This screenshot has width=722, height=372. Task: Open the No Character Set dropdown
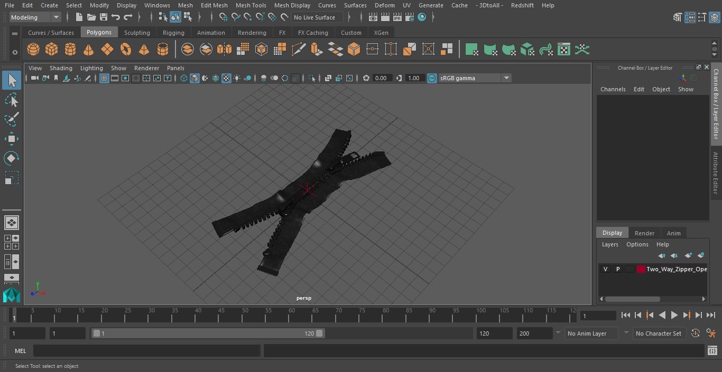[x=659, y=333]
